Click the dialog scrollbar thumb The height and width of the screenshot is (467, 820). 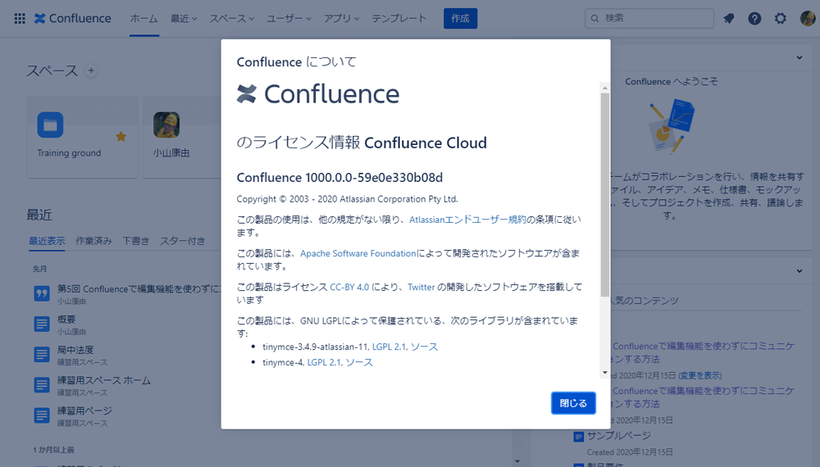(604, 195)
